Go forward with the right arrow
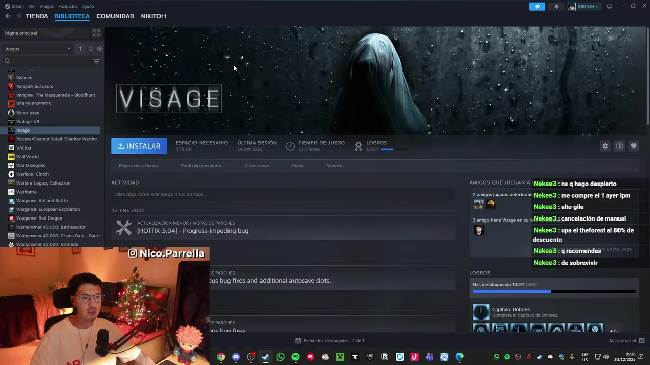The height and width of the screenshot is (365, 650). [x=18, y=16]
